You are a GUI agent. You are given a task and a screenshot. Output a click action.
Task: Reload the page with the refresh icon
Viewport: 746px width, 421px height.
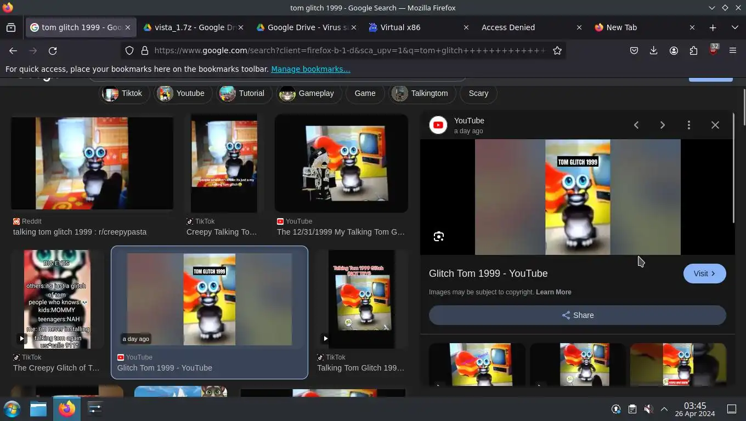point(53,50)
